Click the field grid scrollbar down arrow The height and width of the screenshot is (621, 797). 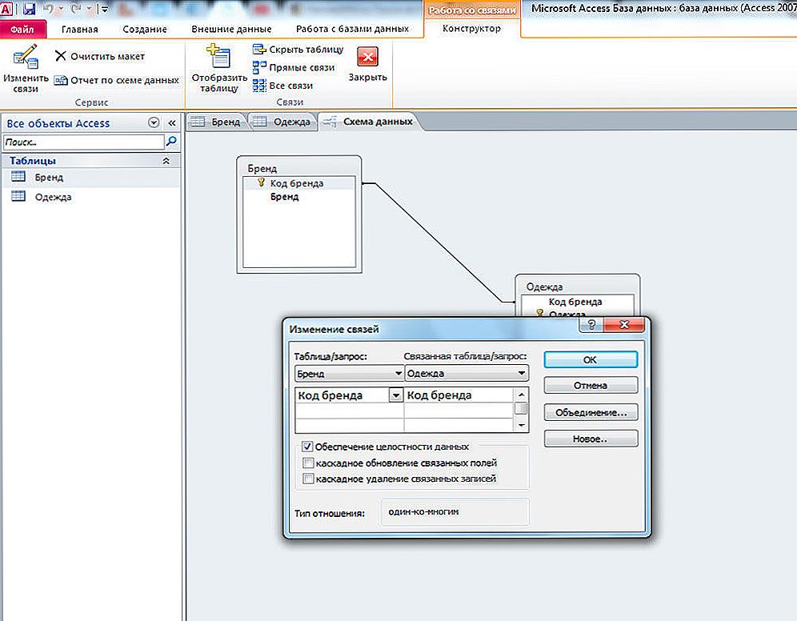coord(521,425)
